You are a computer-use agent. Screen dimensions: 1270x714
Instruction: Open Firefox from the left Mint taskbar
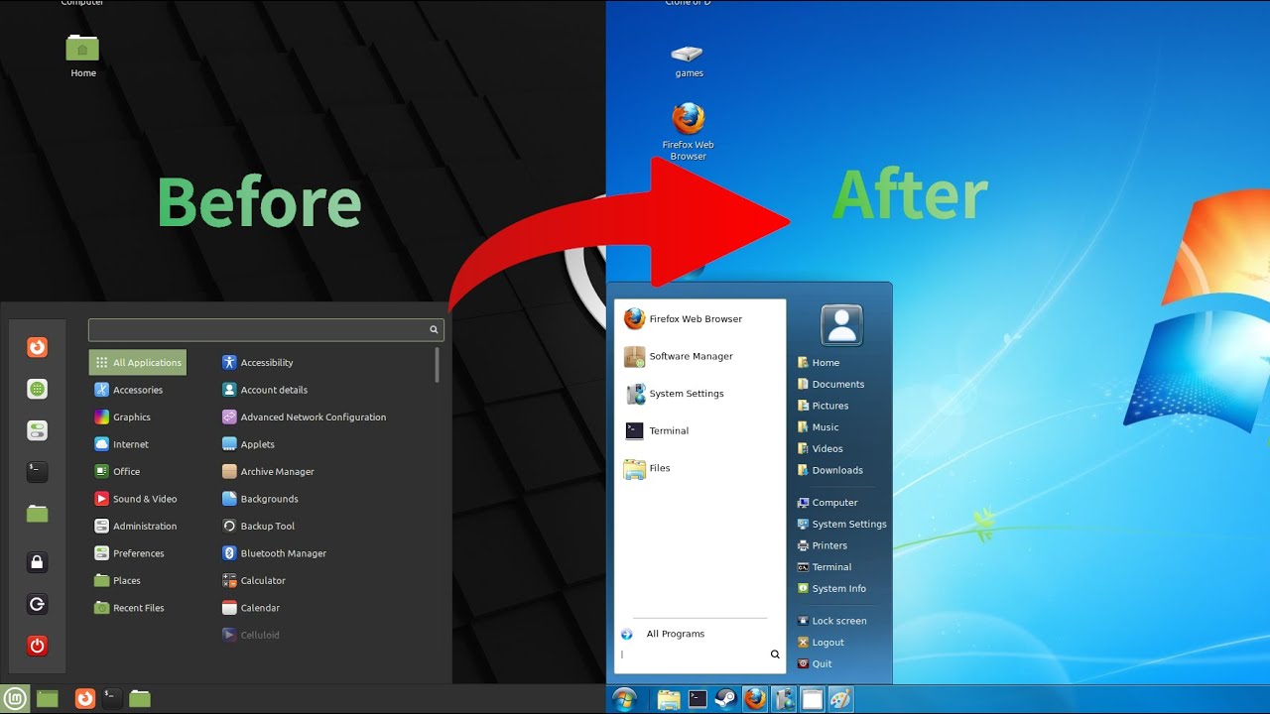pos(85,698)
